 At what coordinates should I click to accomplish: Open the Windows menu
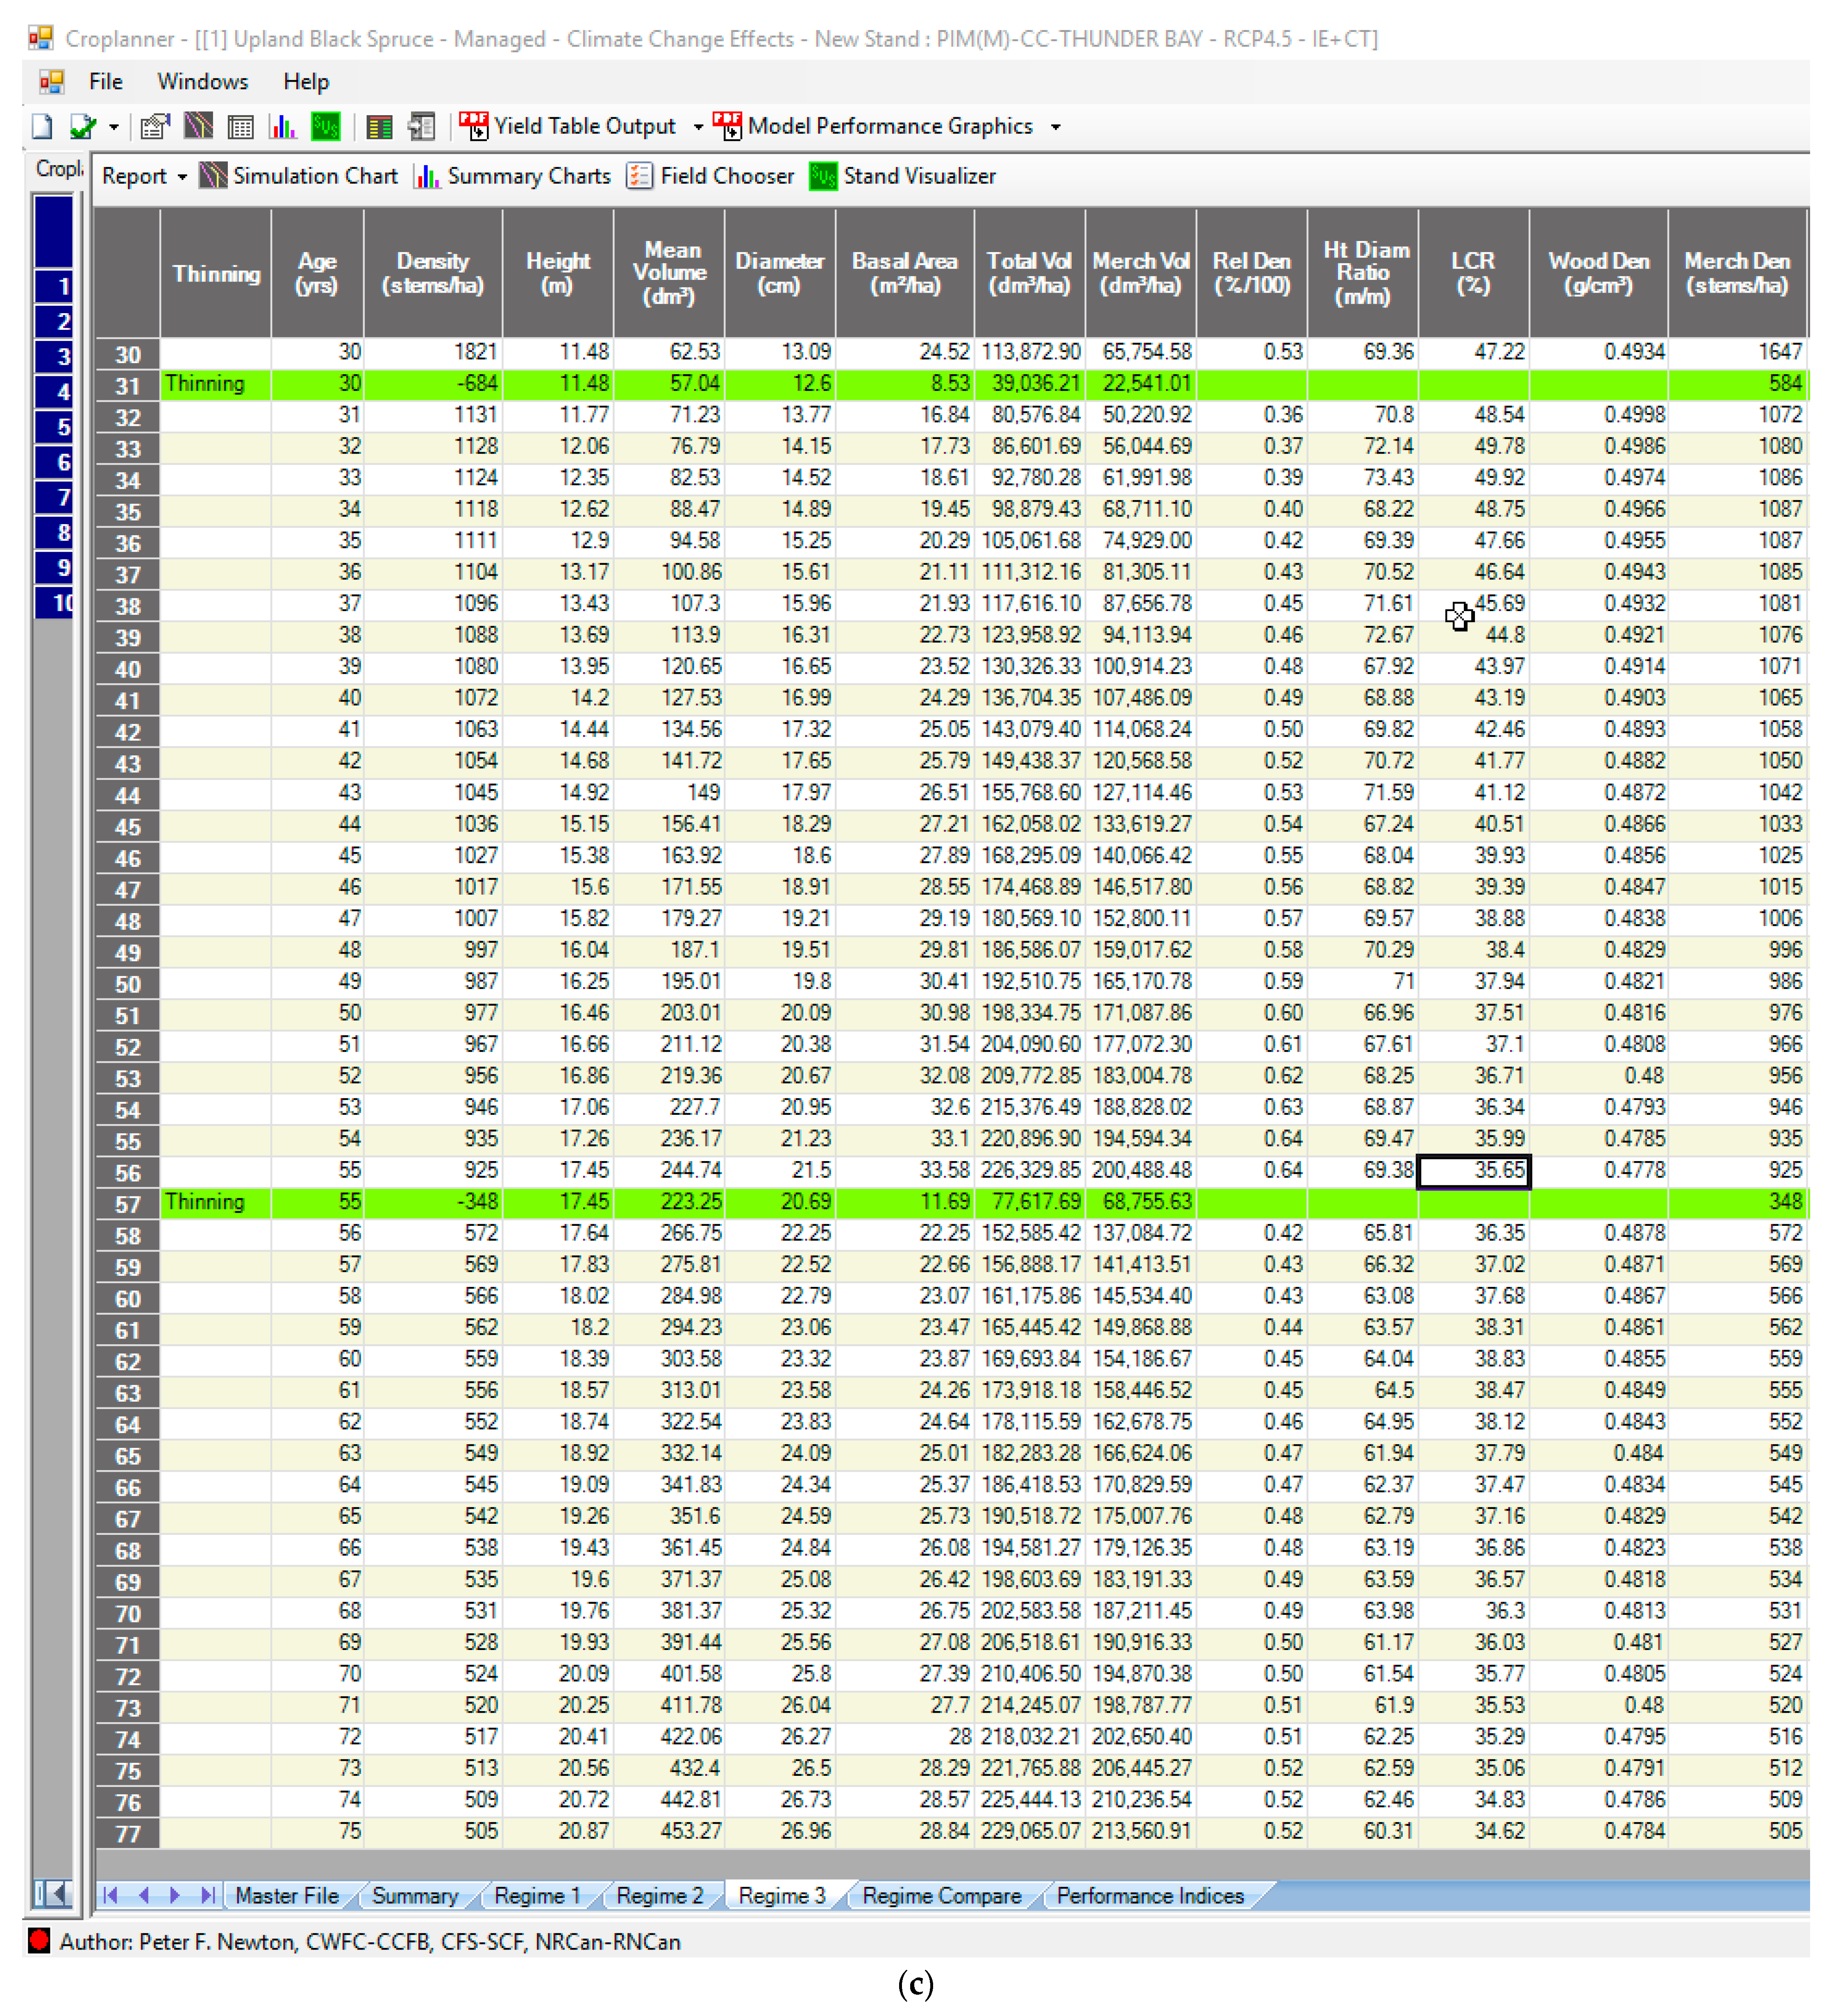pyautogui.click(x=202, y=82)
